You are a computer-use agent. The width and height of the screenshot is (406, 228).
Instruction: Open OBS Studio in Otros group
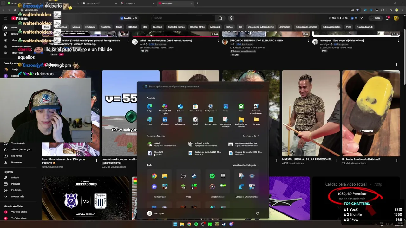[x=183, y=176]
